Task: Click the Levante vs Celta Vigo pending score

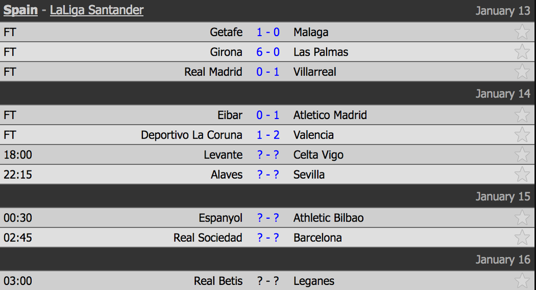Action: coord(268,155)
